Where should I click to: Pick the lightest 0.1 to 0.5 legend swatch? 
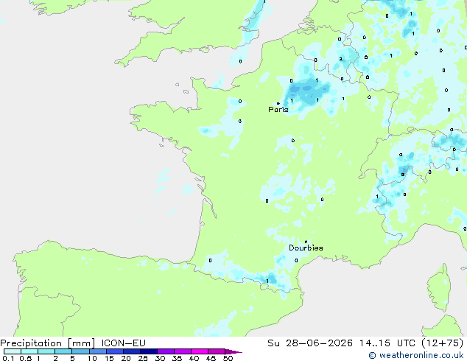click(13, 351)
